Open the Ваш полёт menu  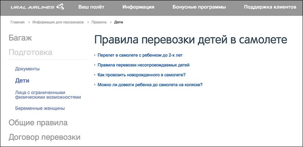coord(91,7)
